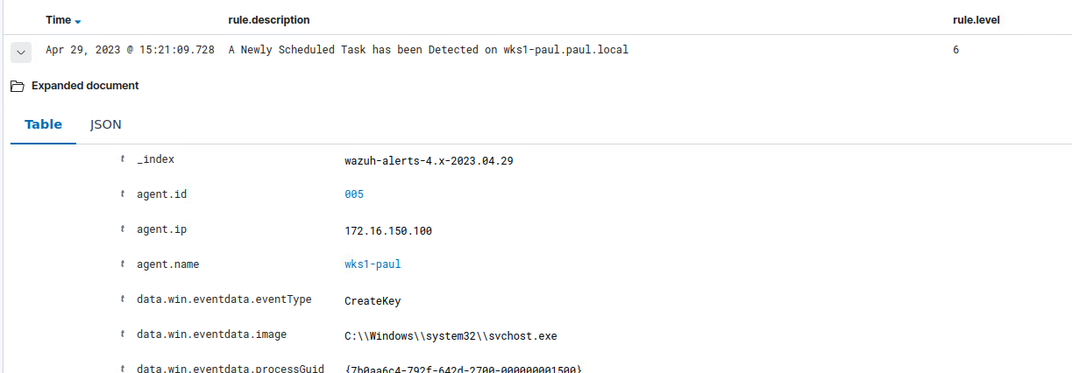
Task: Select the Table tab
Action: (x=43, y=125)
